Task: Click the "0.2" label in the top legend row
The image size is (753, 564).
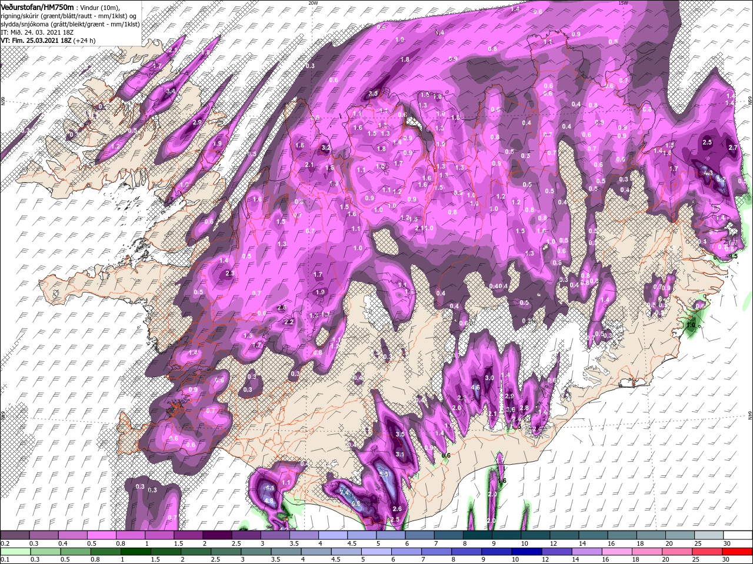Action: click(5, 543)
